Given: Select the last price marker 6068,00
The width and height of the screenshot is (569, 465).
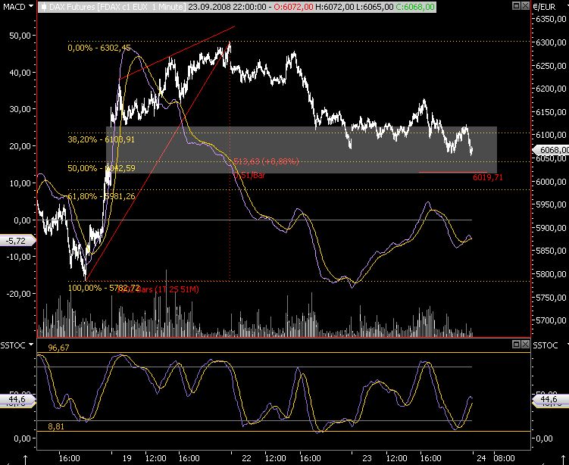Looking at the screenshot, I should 552,150.
